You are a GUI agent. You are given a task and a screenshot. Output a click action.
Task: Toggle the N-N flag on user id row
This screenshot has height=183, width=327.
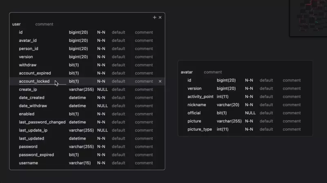[101, 32]
